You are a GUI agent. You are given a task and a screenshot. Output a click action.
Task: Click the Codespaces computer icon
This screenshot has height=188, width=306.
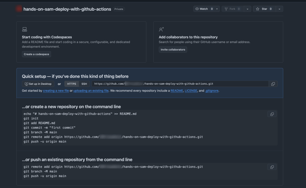(x=25, y=29)
